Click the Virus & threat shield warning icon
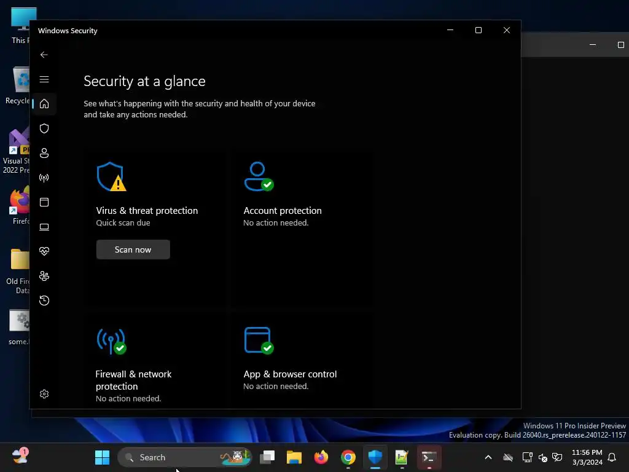 coord(111,176)
